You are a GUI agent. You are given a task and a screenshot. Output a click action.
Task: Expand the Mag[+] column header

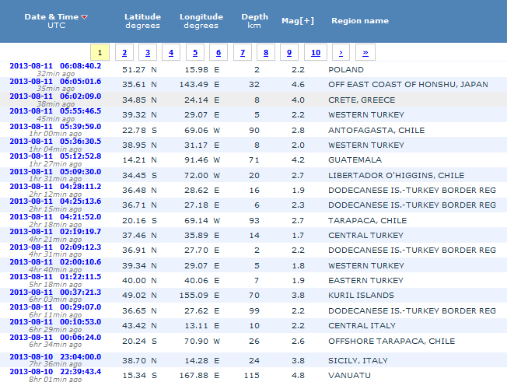[x=298, y=21]
